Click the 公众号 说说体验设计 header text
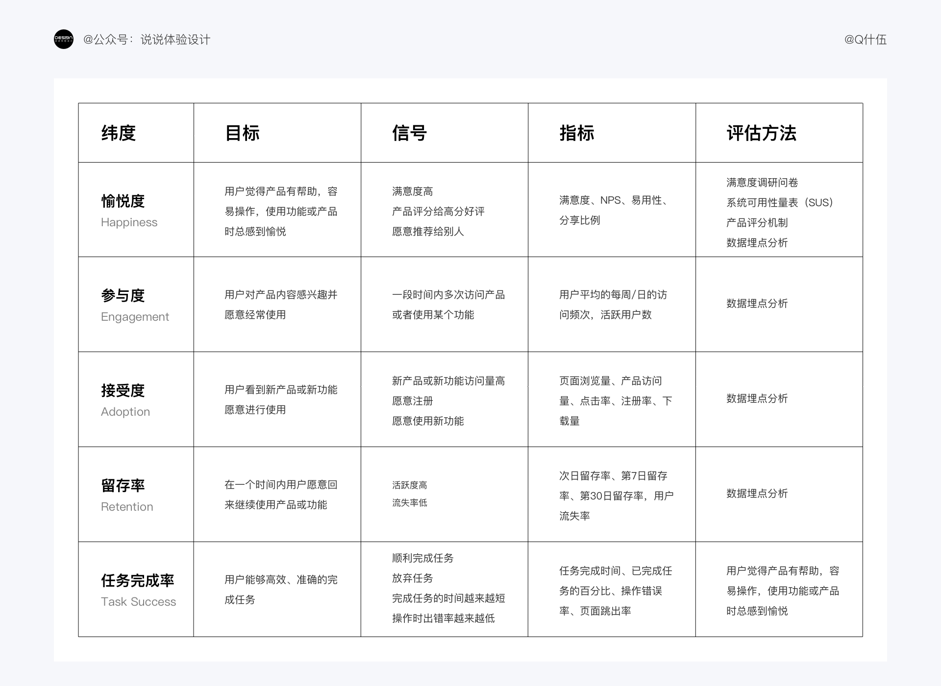Image resolution: width=941 pixels, height=686 pixels. coord(147,40)
